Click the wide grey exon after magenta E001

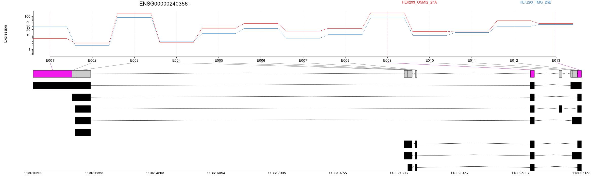click(83, 74)
